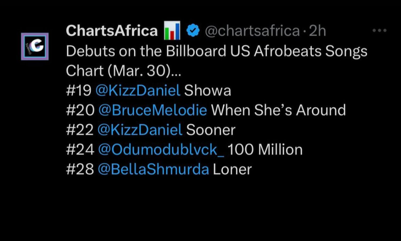Click the blue verified badge
401x241 pixels.
click(193, 31)
